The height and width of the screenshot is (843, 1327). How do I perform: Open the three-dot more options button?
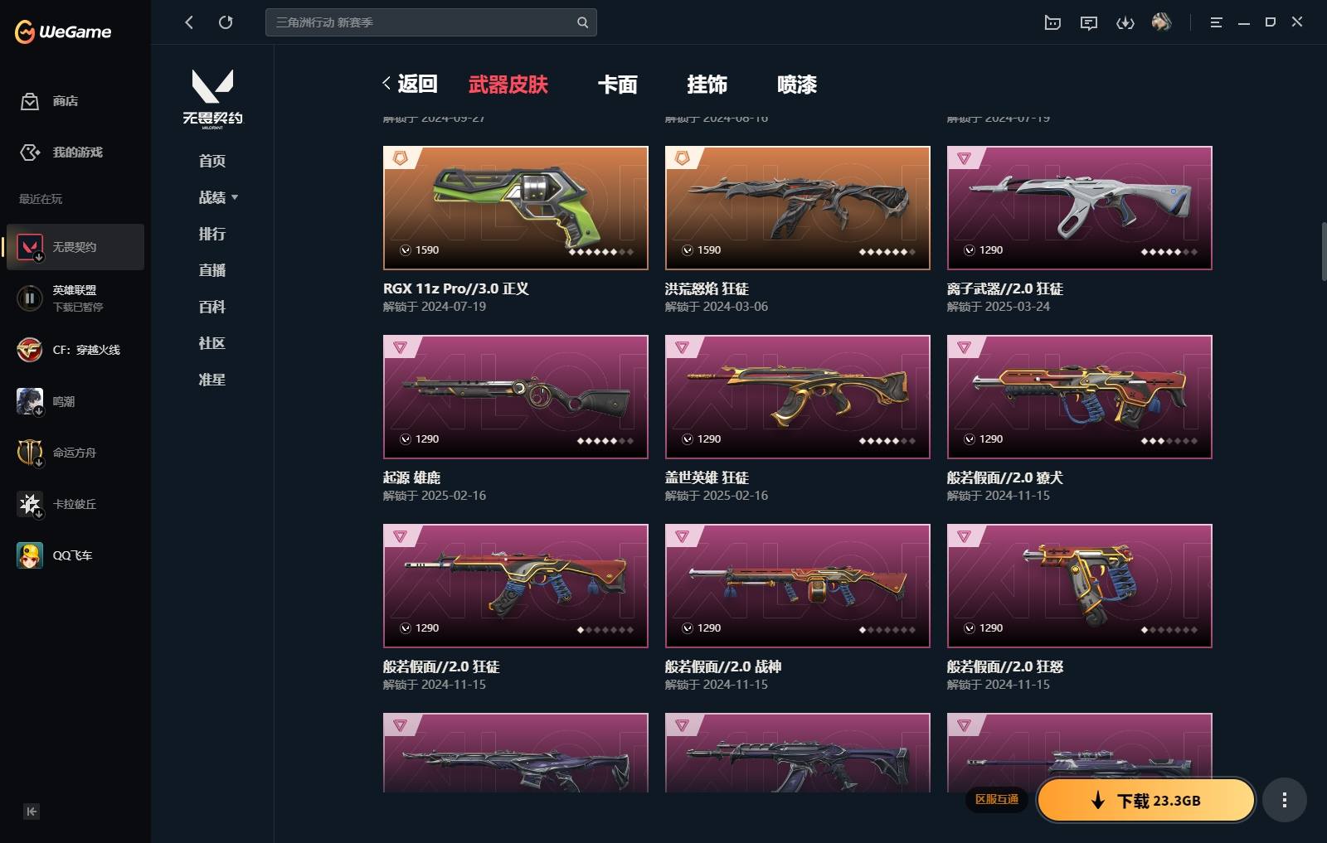pos(1284,800)
